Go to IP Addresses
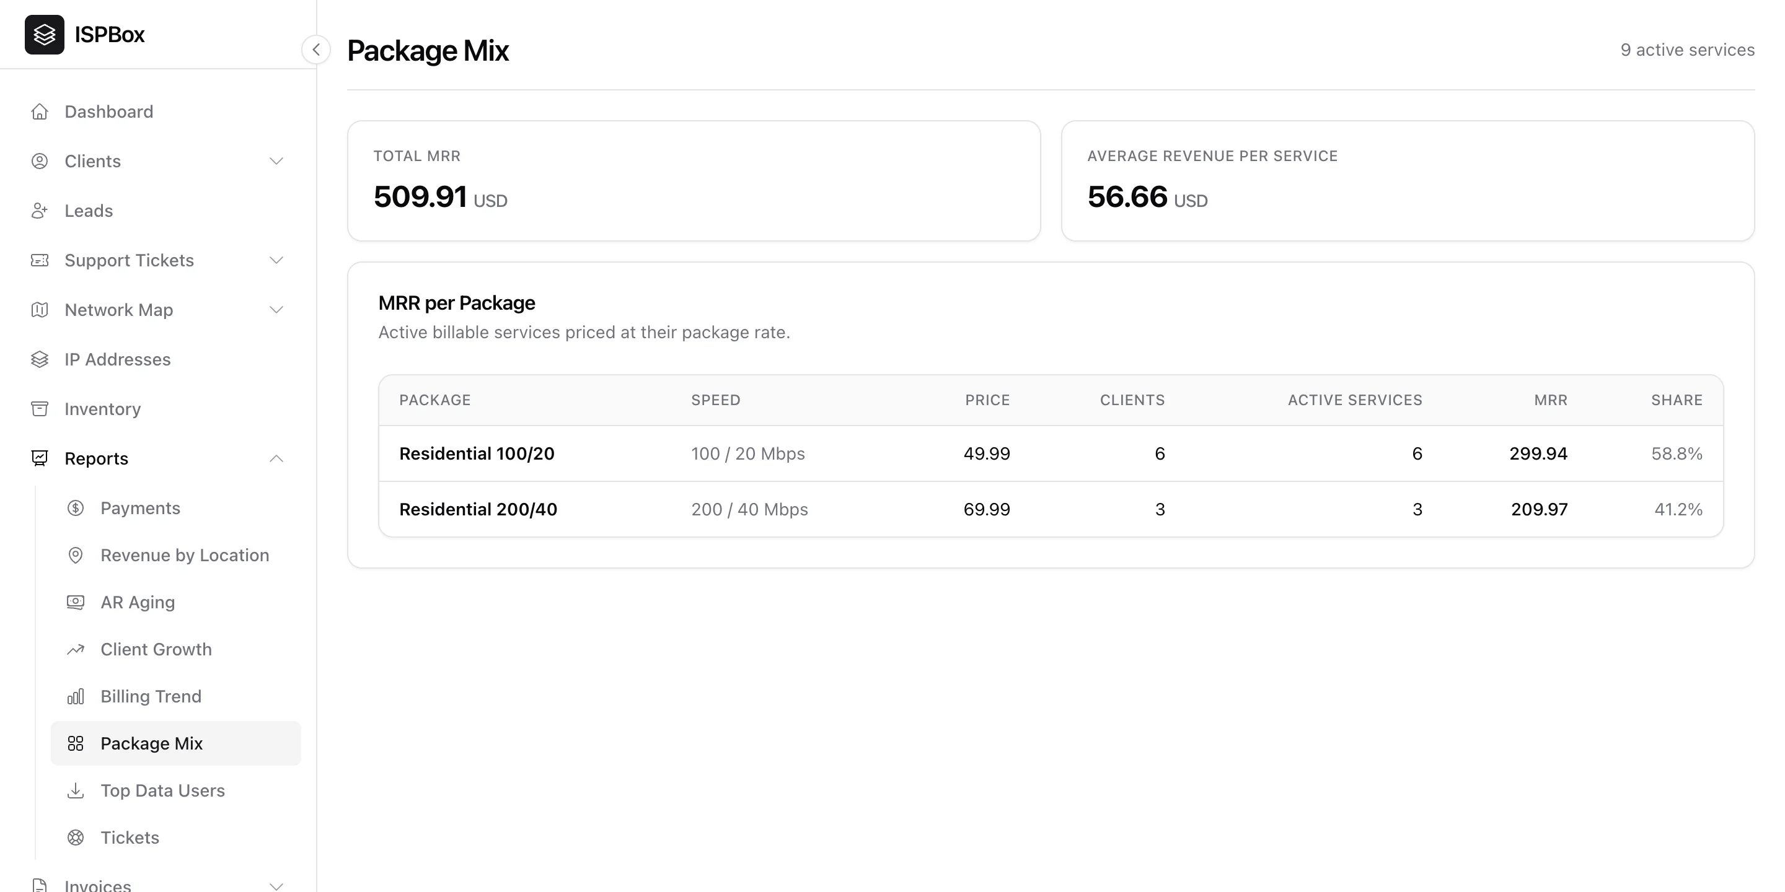The image size is (1785, 892). pyautogui.click(x=158, y=359)
